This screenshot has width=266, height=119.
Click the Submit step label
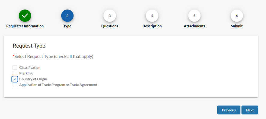pyautogui.click(x=237, y=26)
